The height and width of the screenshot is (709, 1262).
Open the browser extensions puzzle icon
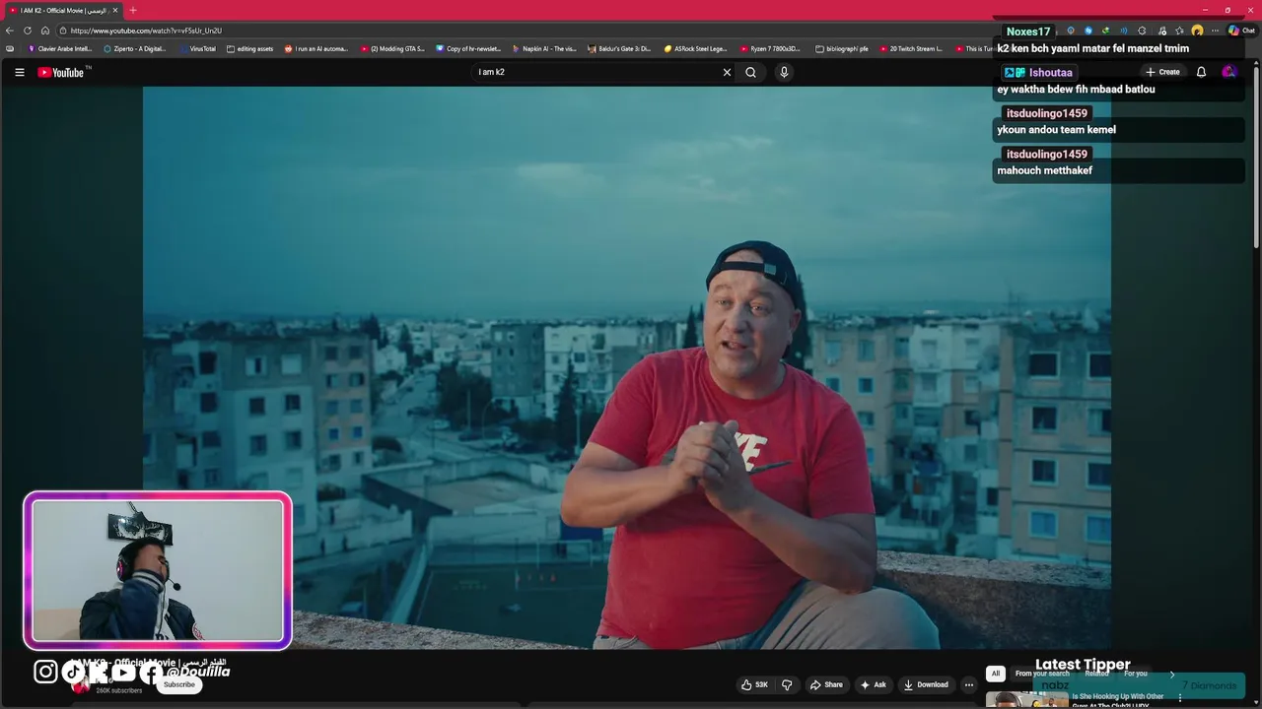1142,31
